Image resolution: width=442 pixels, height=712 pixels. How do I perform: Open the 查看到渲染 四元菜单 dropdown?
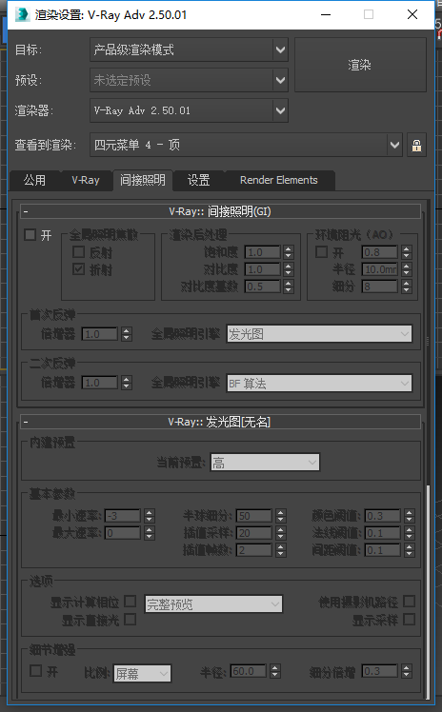pyautogui.click(x=246, y=146)
